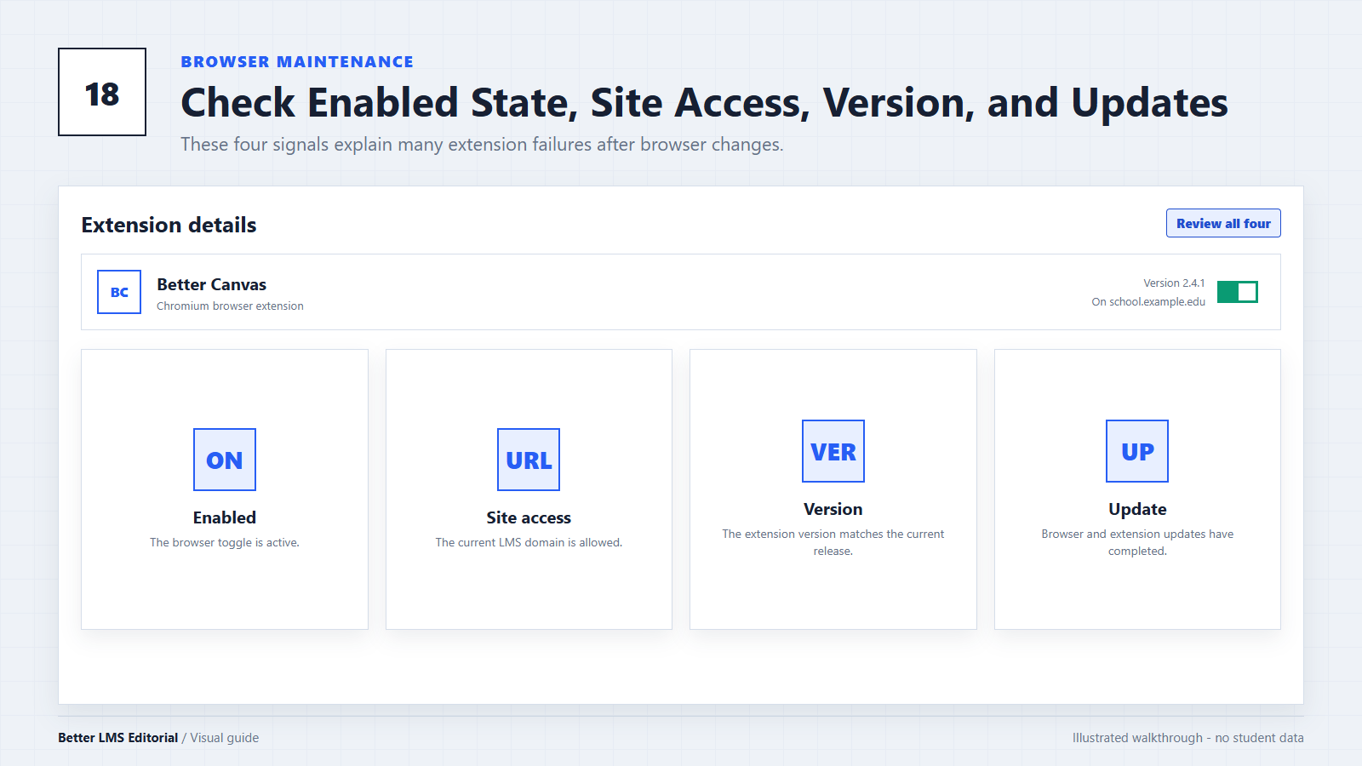Viewport: 1362px width, 766px height.
Task: Toggle the Better Canvas extension switch
Action: [1237, 292]
